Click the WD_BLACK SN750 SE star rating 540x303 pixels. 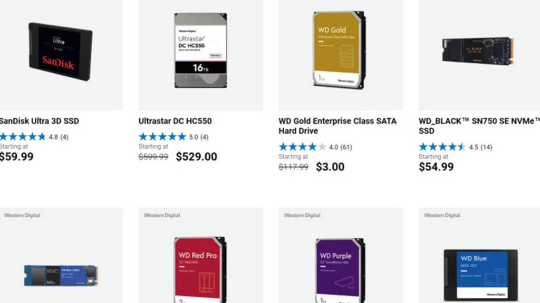click(442, 147)
